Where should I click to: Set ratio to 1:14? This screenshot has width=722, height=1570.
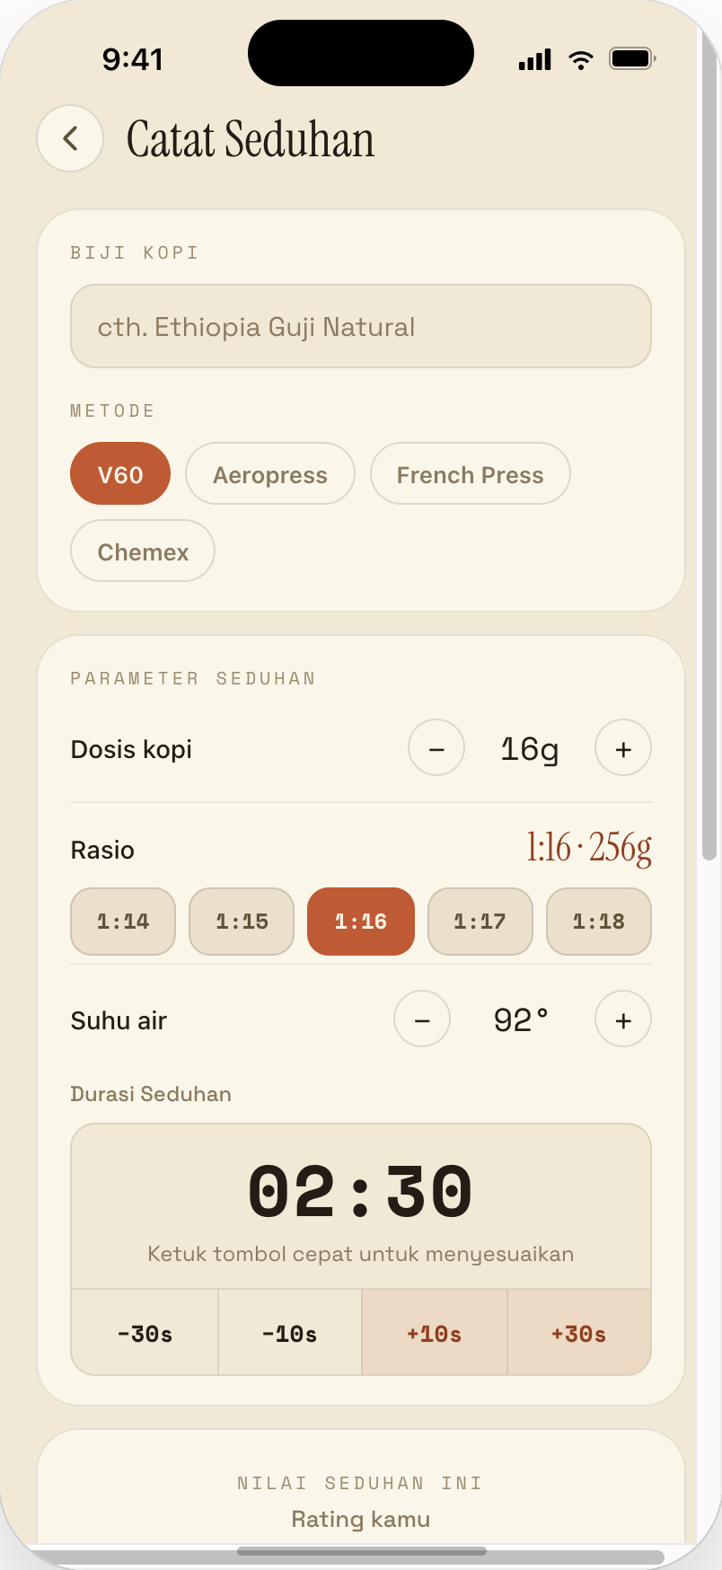point(123,922)
